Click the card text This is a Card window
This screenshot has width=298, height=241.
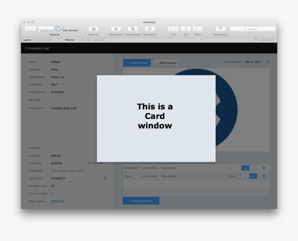(155, 116)
